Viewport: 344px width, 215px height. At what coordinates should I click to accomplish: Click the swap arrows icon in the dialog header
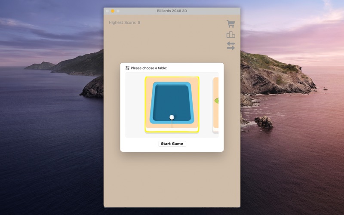127,68
